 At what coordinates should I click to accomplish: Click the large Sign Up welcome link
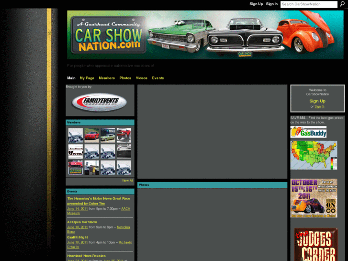point(317,101)
